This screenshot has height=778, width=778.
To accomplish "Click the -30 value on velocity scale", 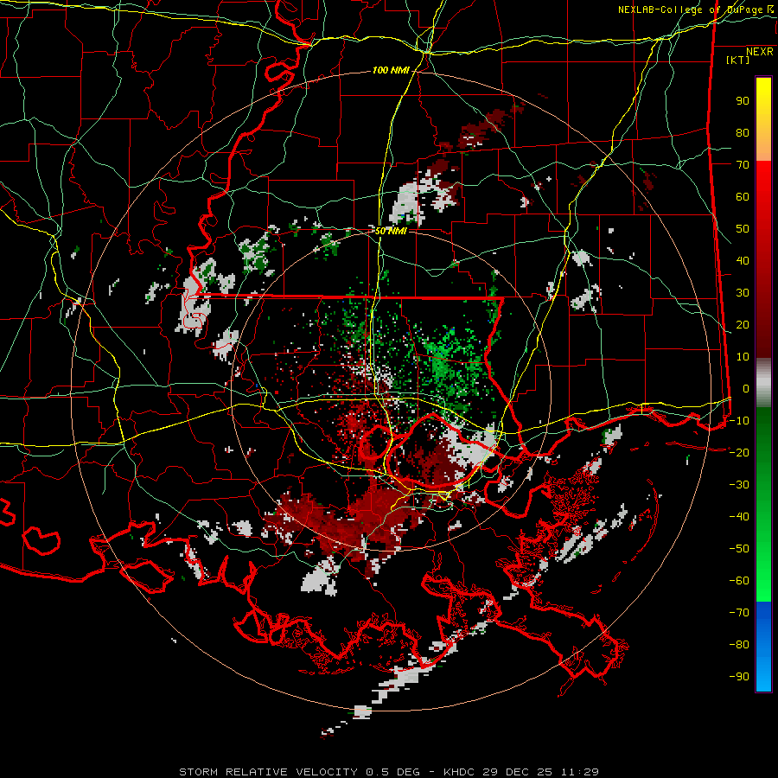I will [739, 485].
